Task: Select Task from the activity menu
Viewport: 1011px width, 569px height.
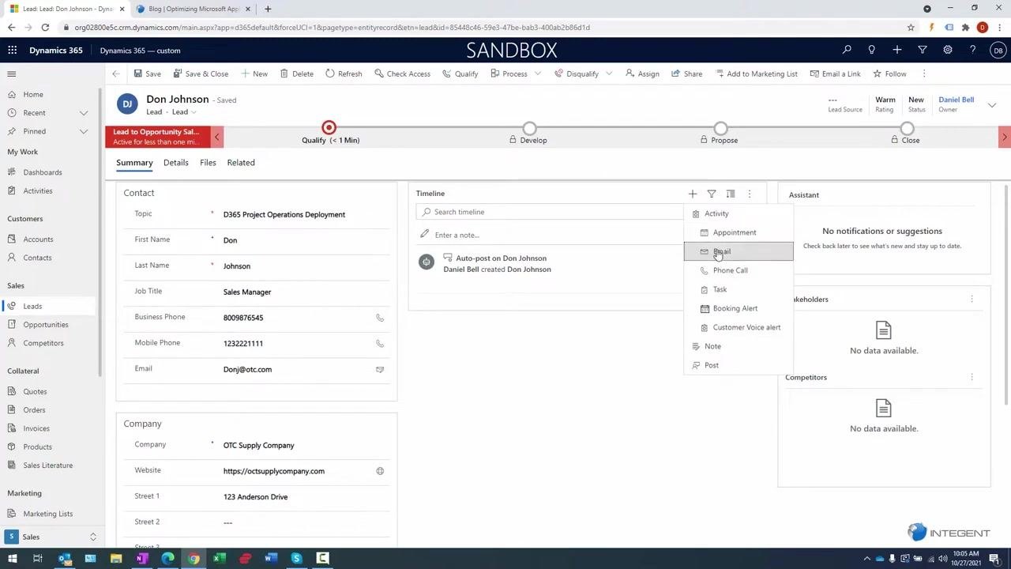Action: pyautogui.click(x=739, y=289)
